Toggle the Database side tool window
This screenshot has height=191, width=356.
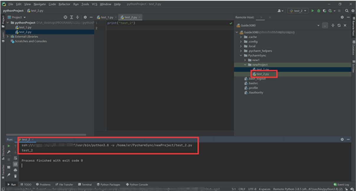click(353, 48)
